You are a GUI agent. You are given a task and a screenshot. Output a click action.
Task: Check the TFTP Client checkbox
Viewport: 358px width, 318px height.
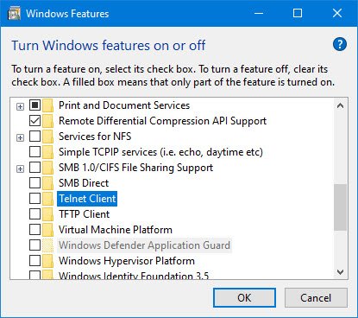click(35, 213)
